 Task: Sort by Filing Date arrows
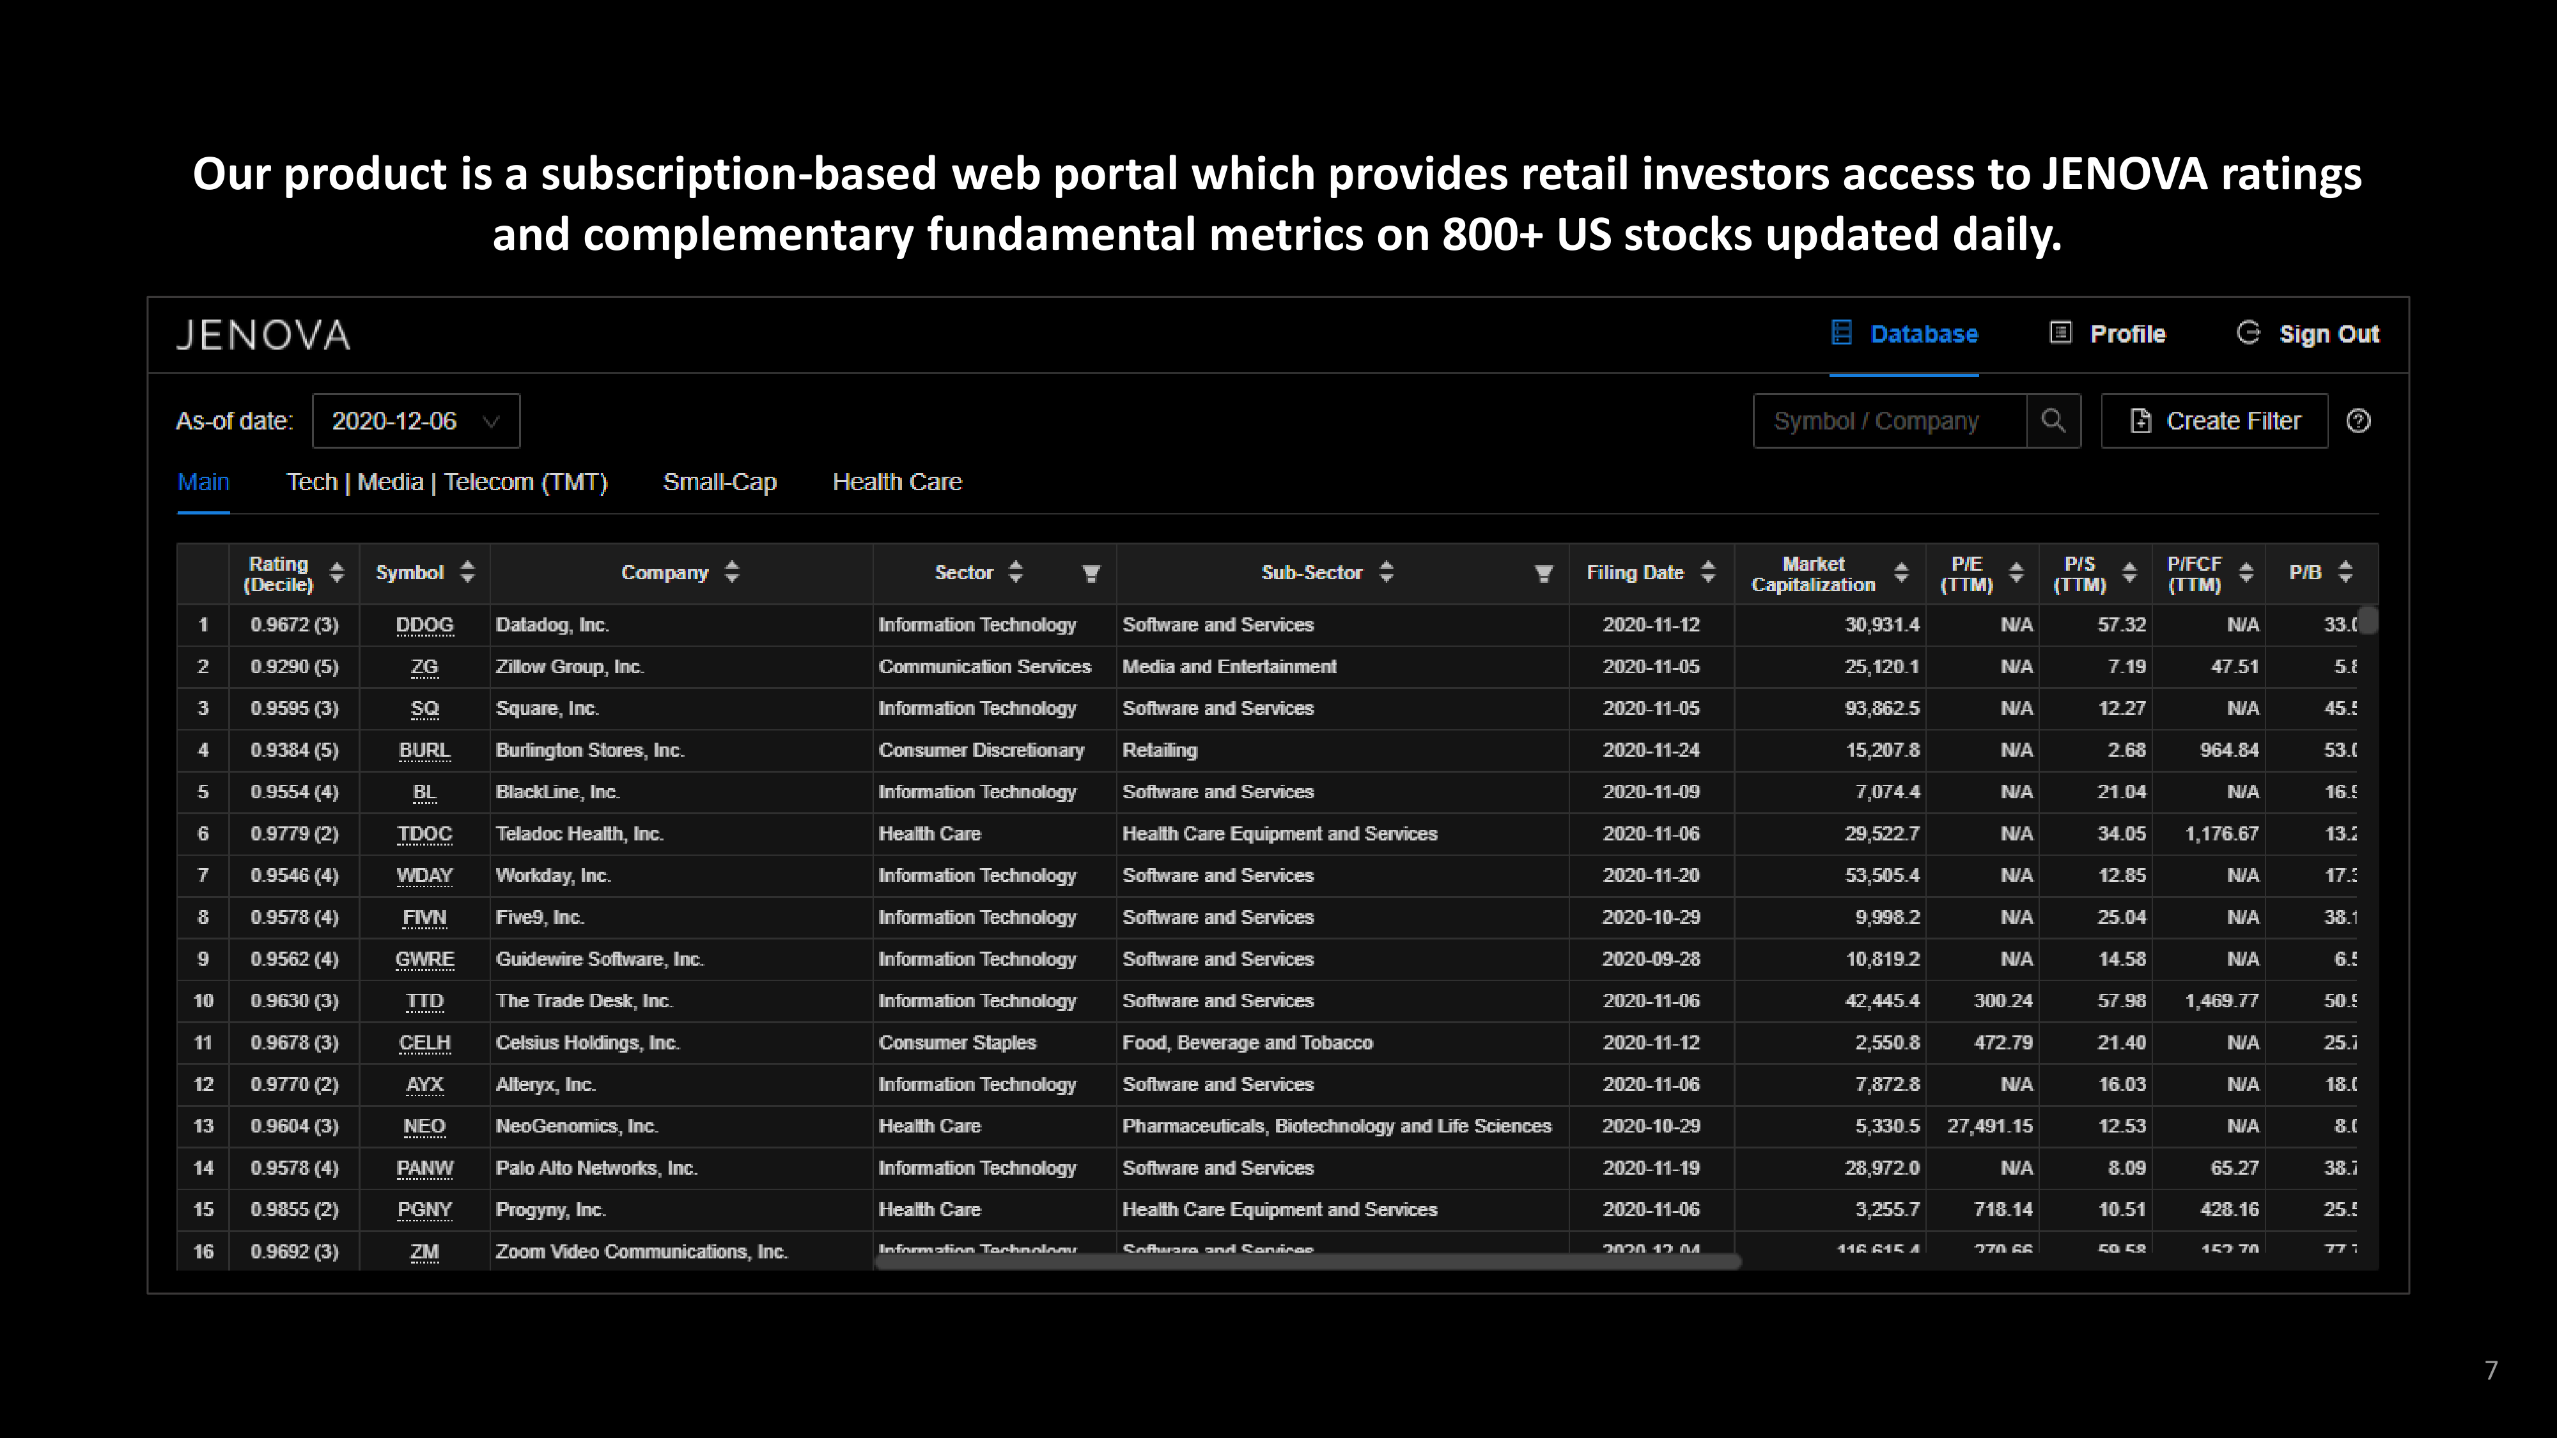[1708, 573]
